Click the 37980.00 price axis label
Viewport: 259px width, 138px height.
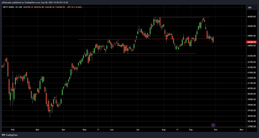coord(252,126)
